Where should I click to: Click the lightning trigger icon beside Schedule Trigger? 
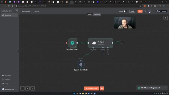pyautogui.click(x=66, y=43)
